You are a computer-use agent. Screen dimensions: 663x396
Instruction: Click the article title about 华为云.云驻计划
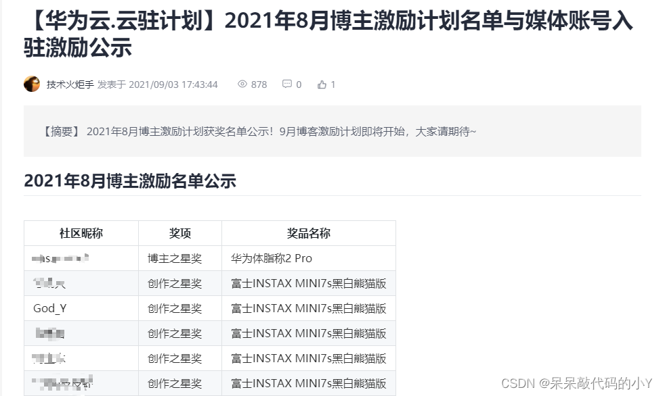(x=328, y=34)
